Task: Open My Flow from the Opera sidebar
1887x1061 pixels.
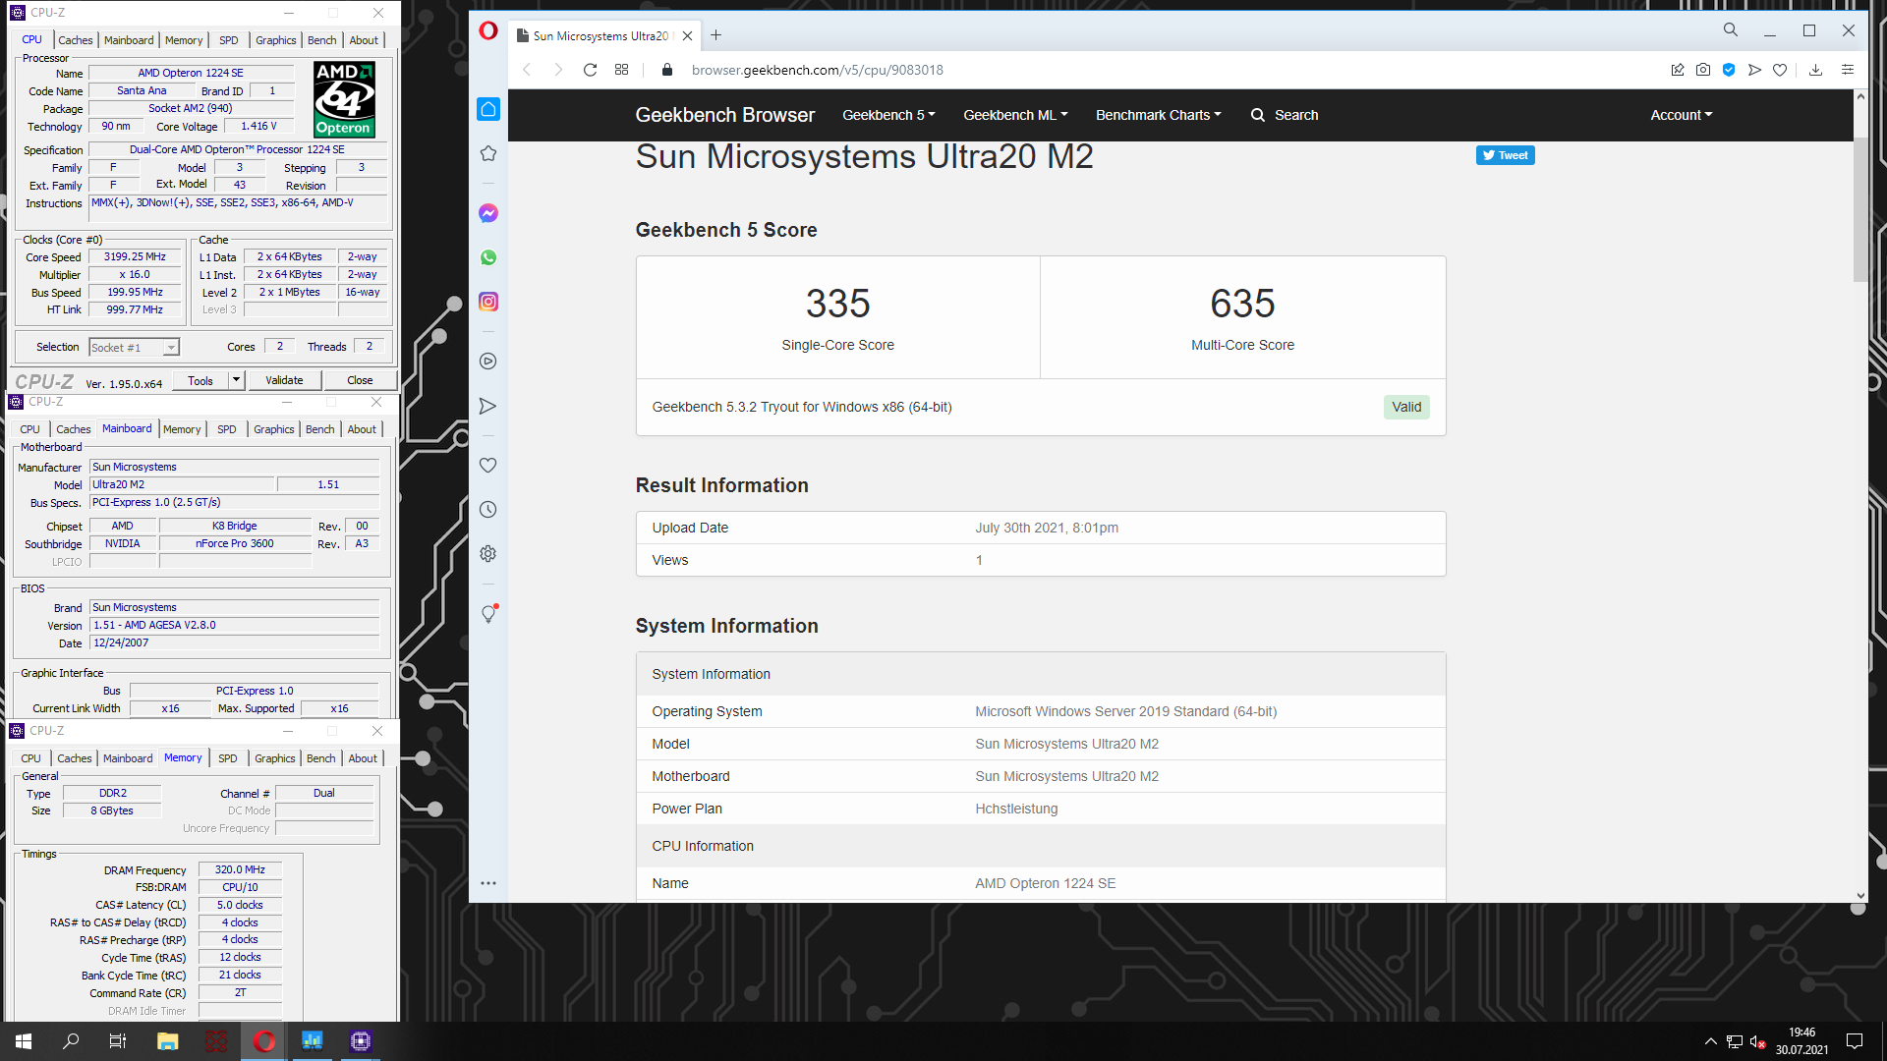Action: pos(488,406)
